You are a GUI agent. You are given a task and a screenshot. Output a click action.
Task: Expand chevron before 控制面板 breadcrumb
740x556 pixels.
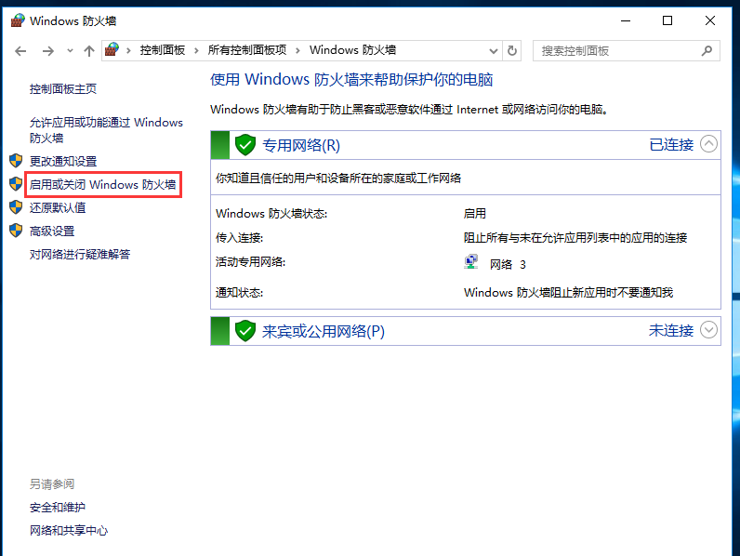(128, 50)
